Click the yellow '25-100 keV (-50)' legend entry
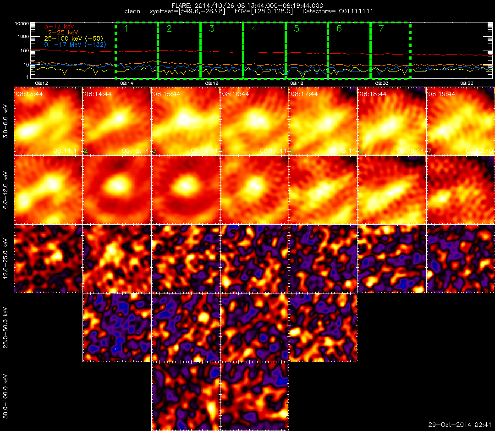This screenshot has width=495, height=431. [73, 39]
